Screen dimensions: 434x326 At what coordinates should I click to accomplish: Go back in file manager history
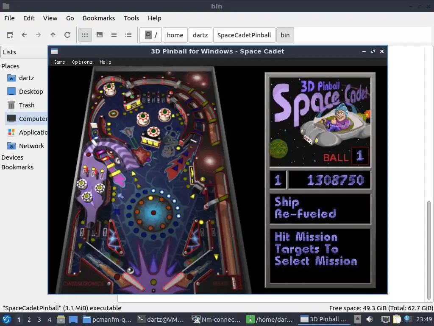pyautogui.click(x=24, y=35)
